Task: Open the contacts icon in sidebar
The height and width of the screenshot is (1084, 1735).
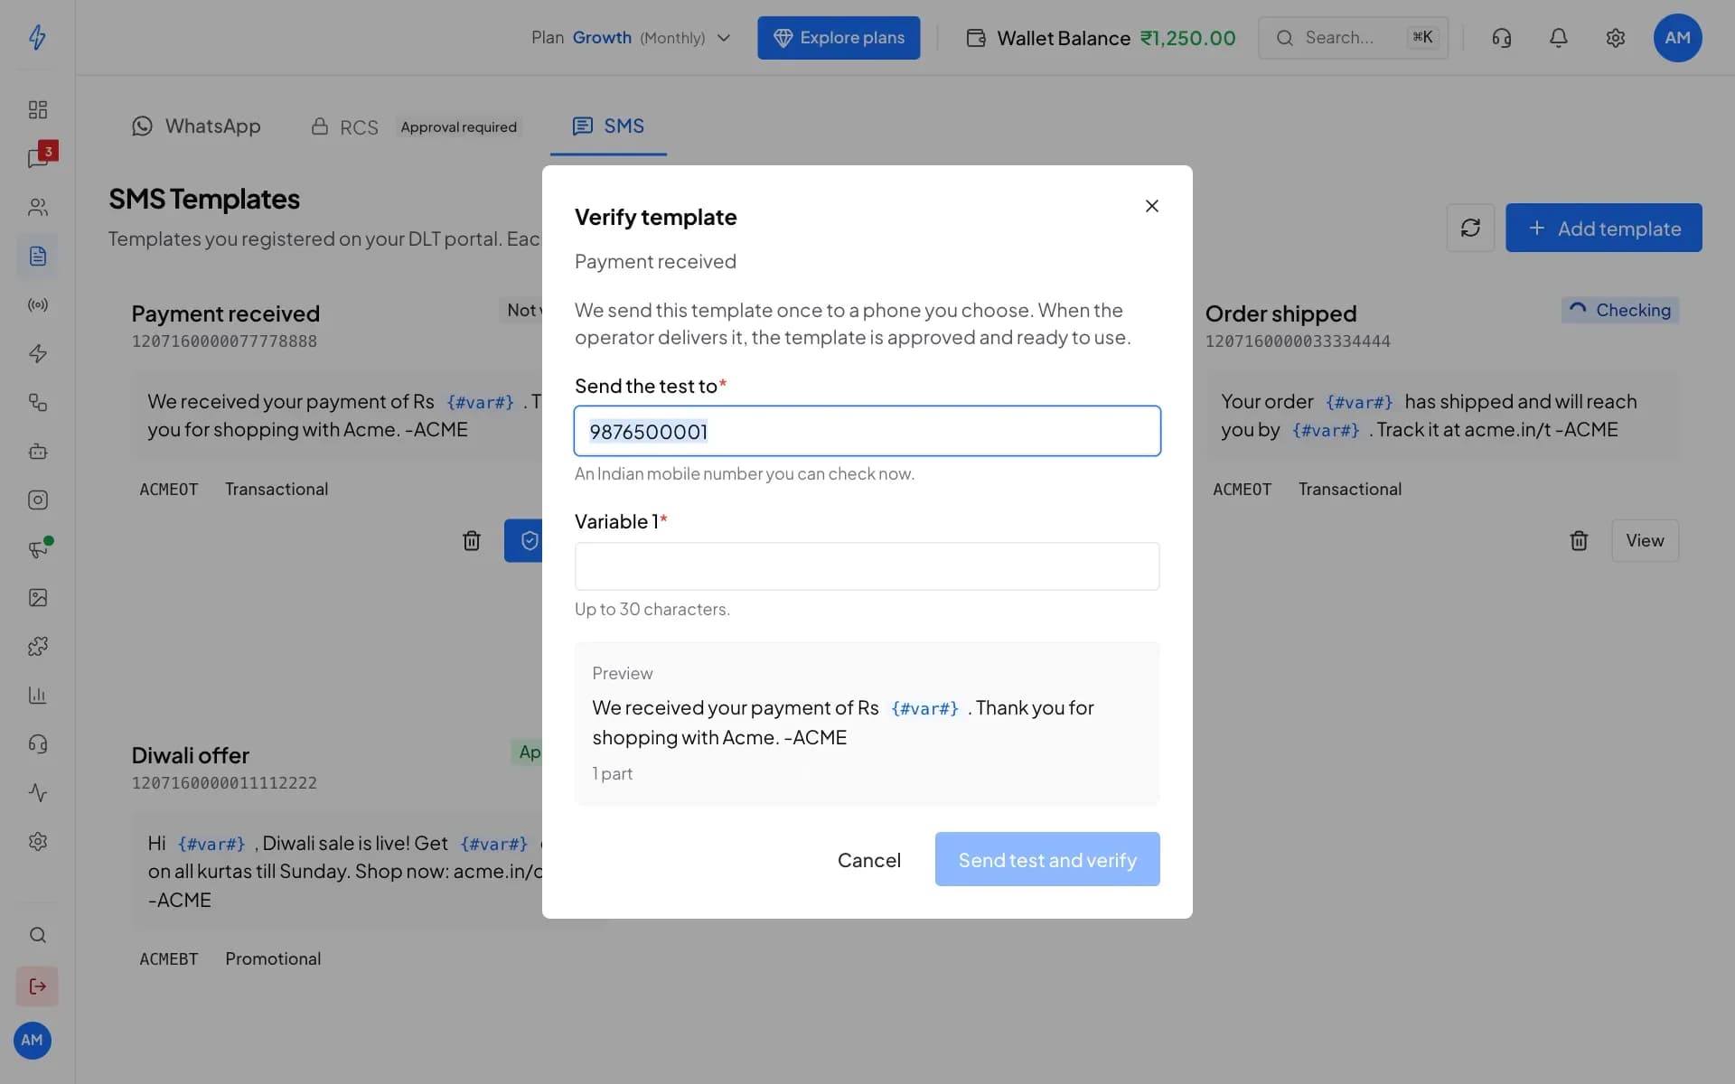Action: (37, 207)
